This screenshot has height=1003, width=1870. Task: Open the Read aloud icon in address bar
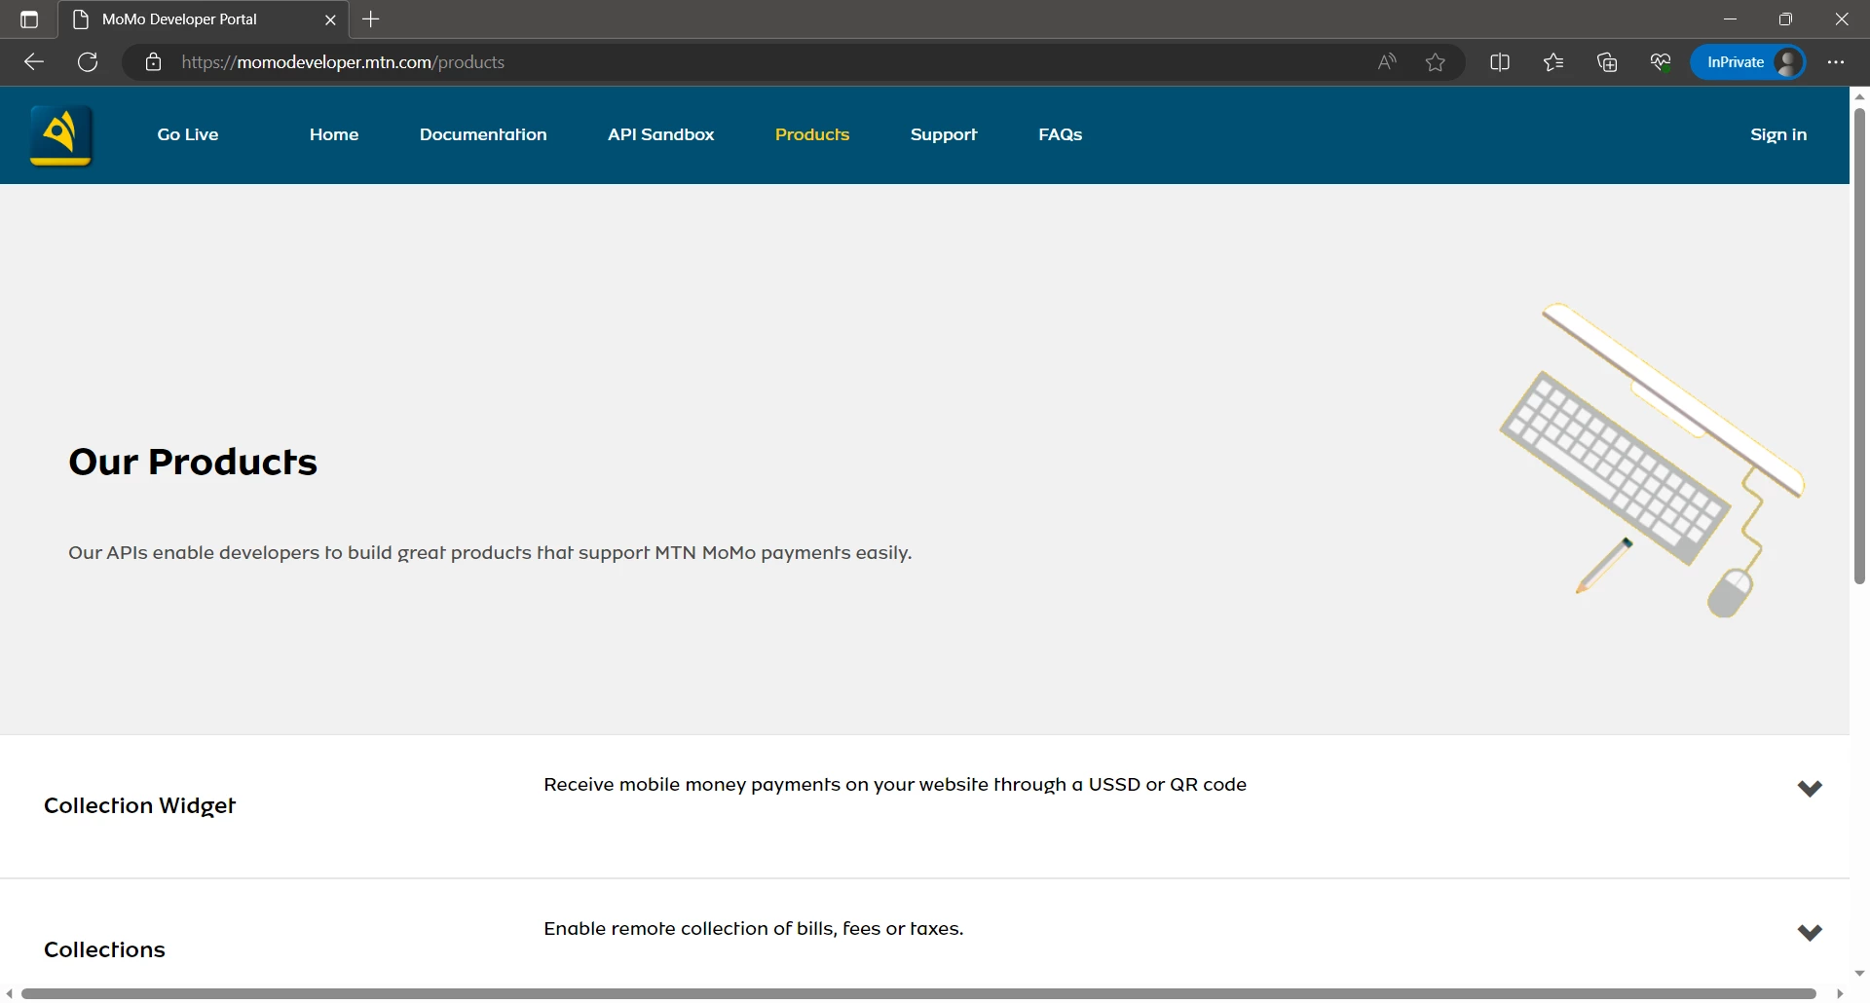(x=1387, y=62)
